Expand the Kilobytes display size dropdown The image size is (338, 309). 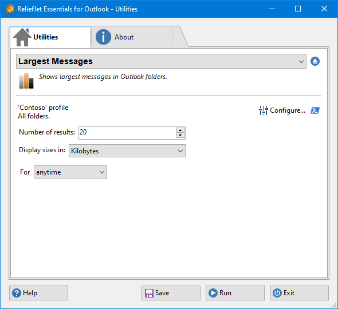point(127,150)
